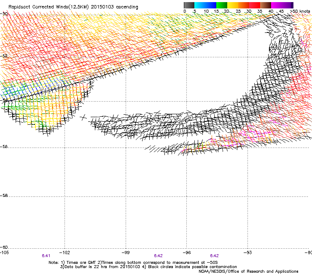
Task: Click the latitude label '-56'
Action: coord(4,147)
